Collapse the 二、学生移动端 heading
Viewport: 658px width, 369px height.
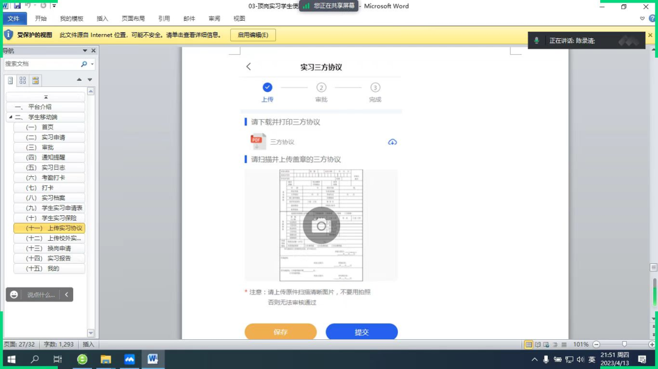pos(10,117)
